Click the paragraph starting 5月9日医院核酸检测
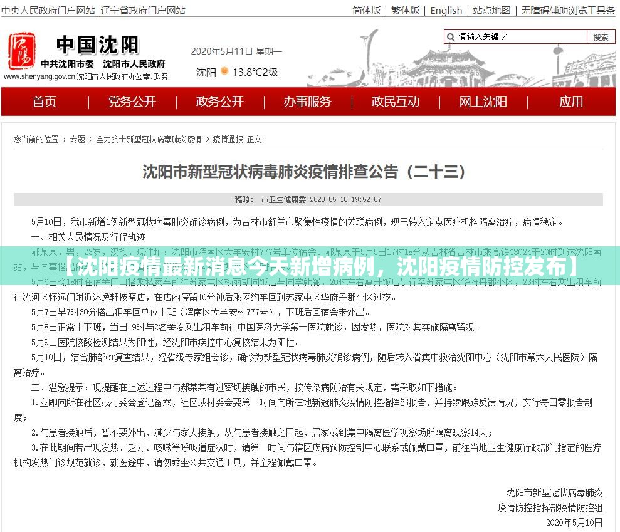The height and width of the screenshot is (532, 620). pos(166,342)
